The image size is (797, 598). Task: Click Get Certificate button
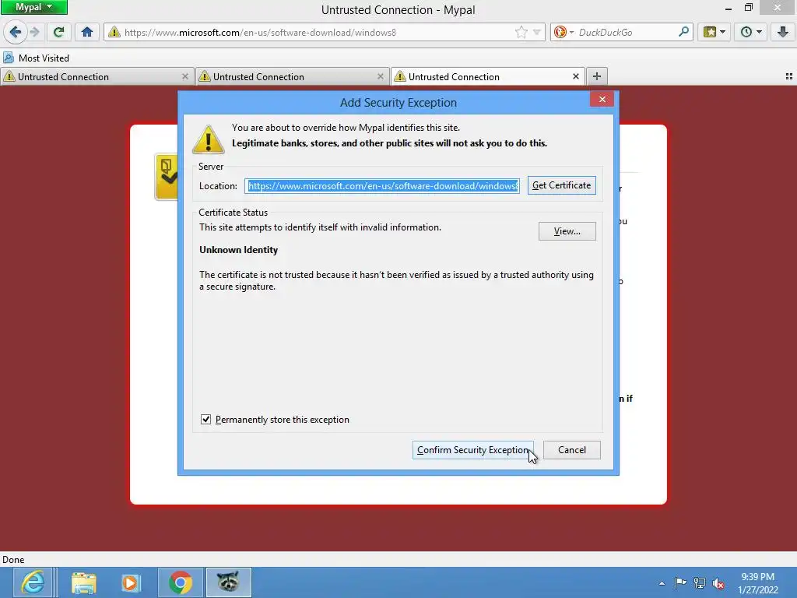[562, 185]
